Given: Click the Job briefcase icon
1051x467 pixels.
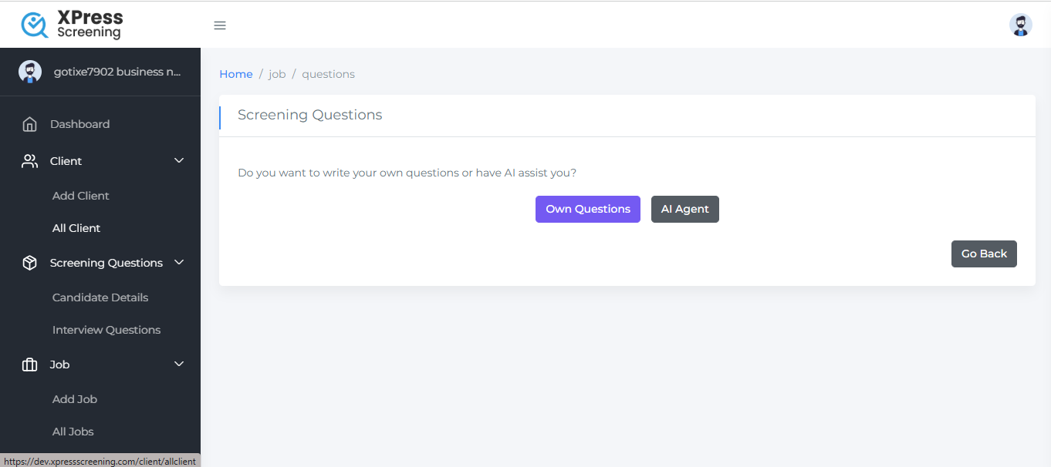Looking at the screenshot, I should click(x=30, y=365).
